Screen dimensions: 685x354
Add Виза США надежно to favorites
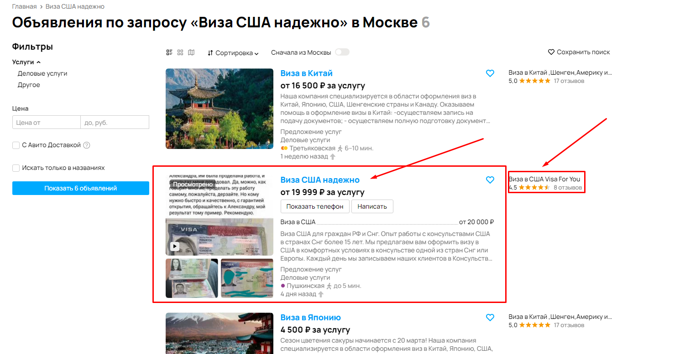[490, 180]
